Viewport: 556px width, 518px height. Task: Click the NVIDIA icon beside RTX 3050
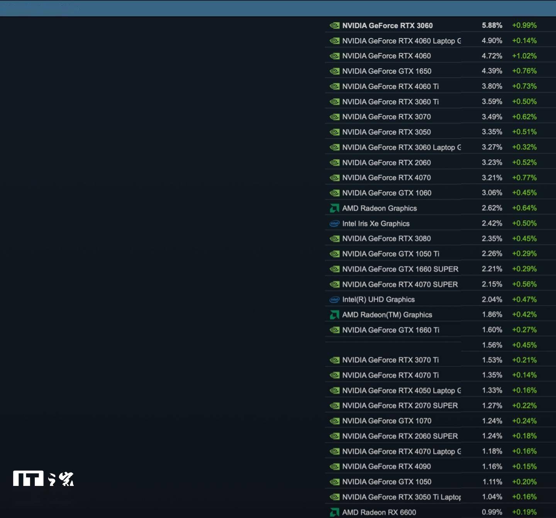(334, 132)
